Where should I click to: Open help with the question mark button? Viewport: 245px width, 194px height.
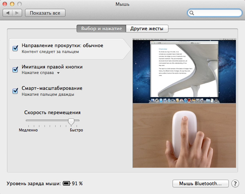pos(235,184)
